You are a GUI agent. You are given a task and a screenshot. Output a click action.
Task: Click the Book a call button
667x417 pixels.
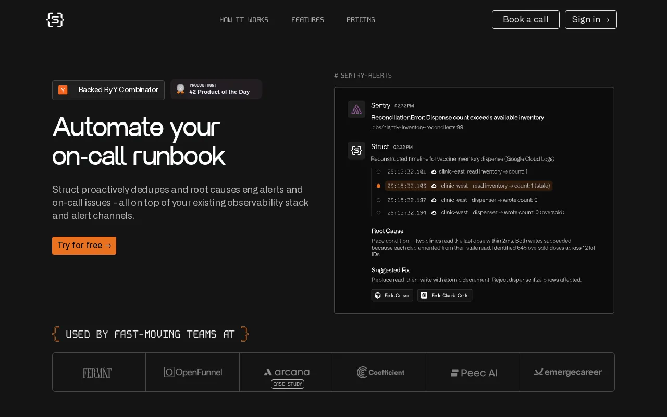526,19
